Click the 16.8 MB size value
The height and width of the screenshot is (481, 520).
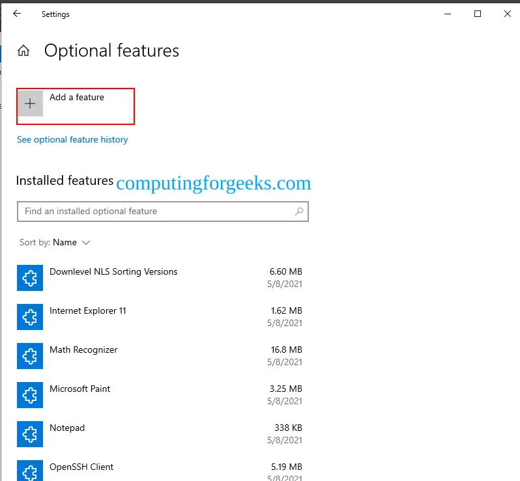(287, 350)
